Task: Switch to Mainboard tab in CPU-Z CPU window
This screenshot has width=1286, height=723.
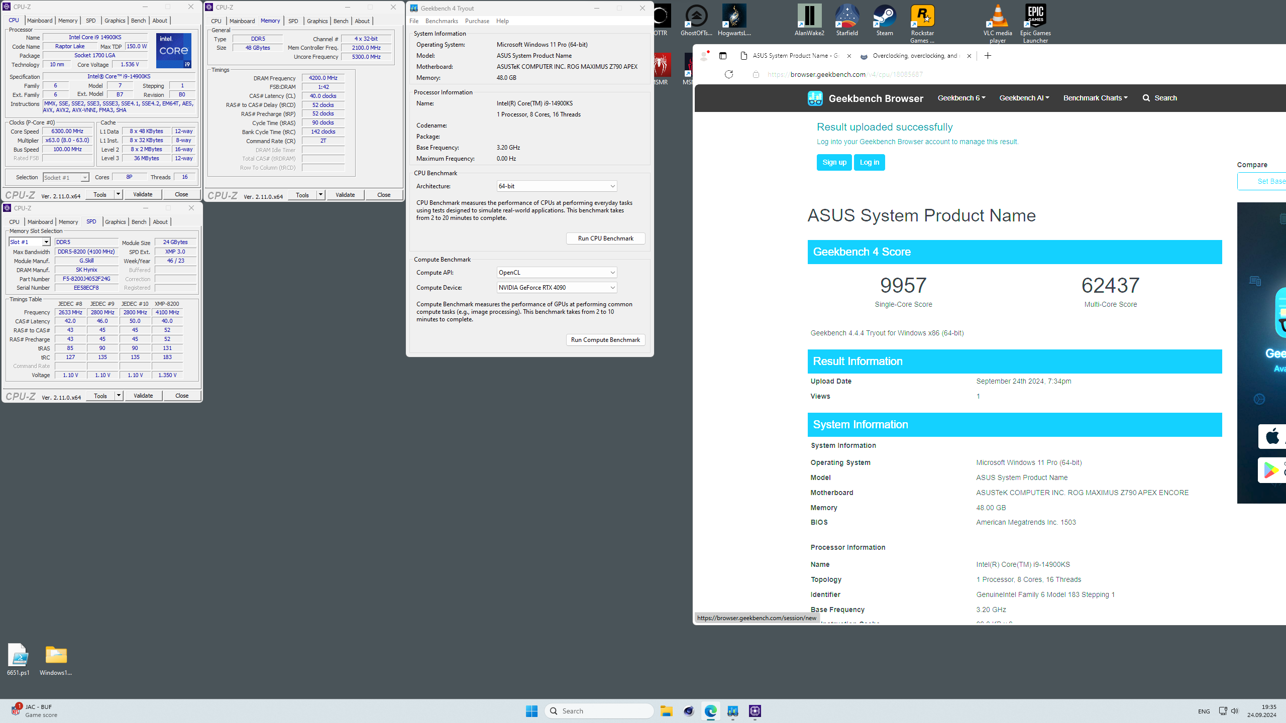Action: click(x=40, y=21)
